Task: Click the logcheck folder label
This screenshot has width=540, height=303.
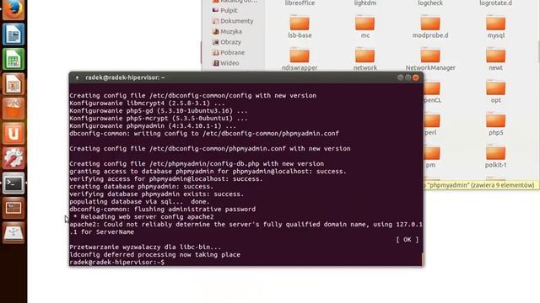Action: click(430, 3)
